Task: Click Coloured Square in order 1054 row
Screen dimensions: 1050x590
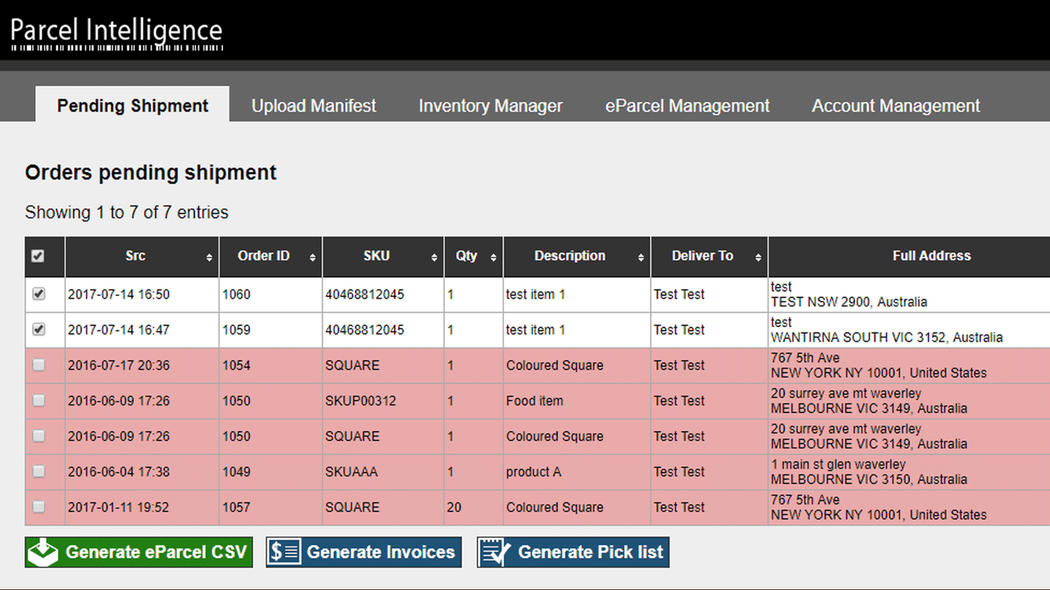Action: (555, 365)
